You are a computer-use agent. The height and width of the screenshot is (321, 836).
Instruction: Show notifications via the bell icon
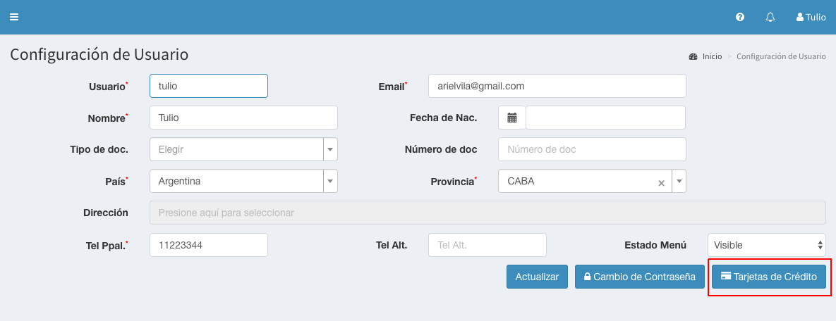pyautogui.click(x=770, y=17)
